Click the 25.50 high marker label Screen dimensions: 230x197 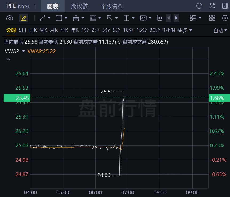(x=107, y=92)
